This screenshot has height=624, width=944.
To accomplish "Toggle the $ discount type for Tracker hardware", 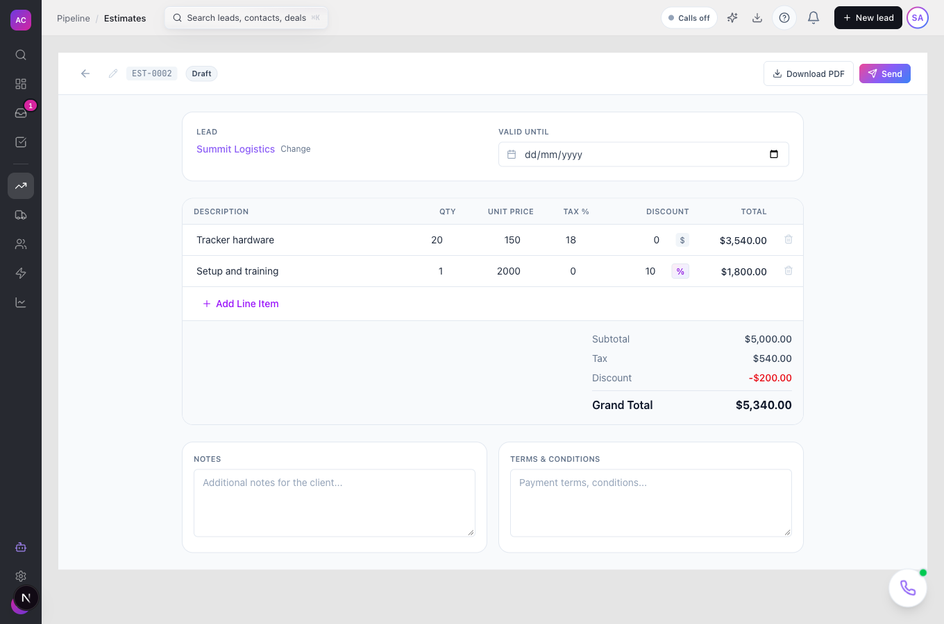I will (682, 240).
